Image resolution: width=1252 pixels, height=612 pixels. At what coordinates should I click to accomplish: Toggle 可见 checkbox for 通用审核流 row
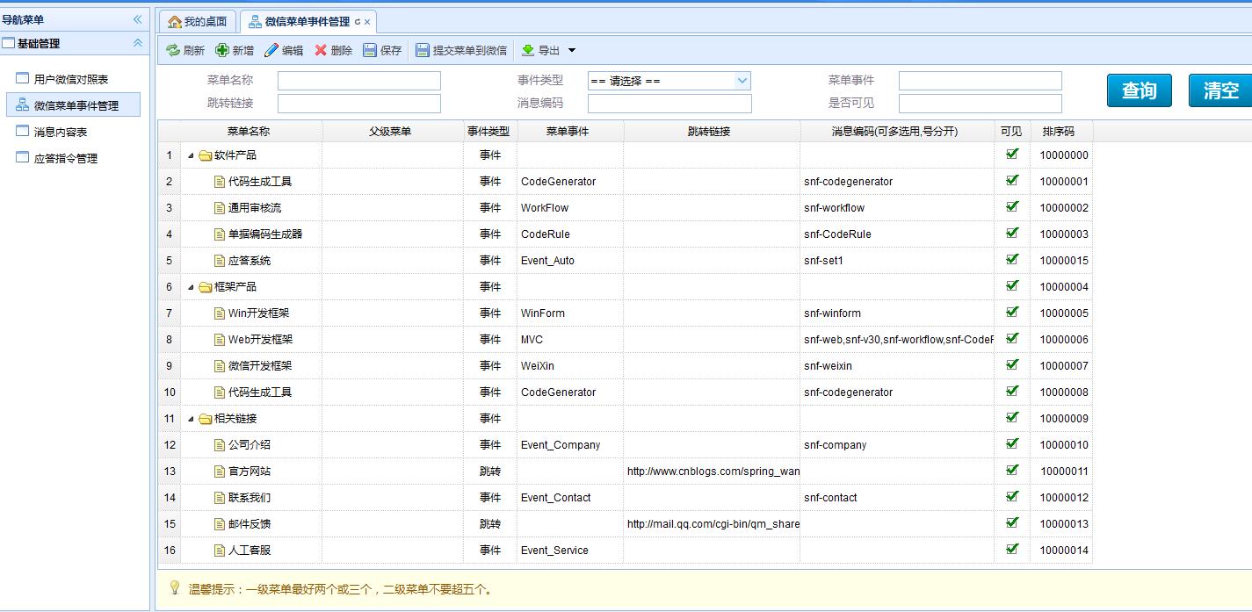tap(1012, 206)
